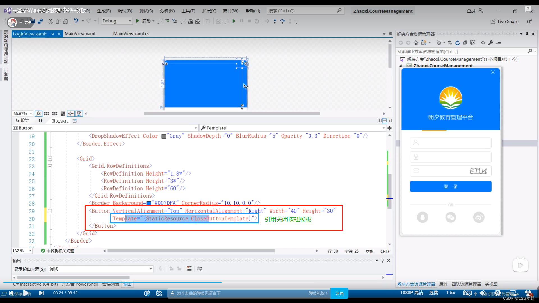Click the Paste icon in the toolbar
This screenshot has height=303, width=539.
point(65,21)
